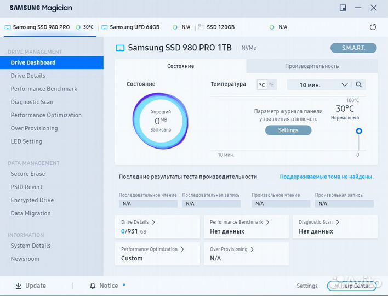This screenshot has height=296, width=388.
Task: Click the compact mode window icon
Action: (343, 8)
